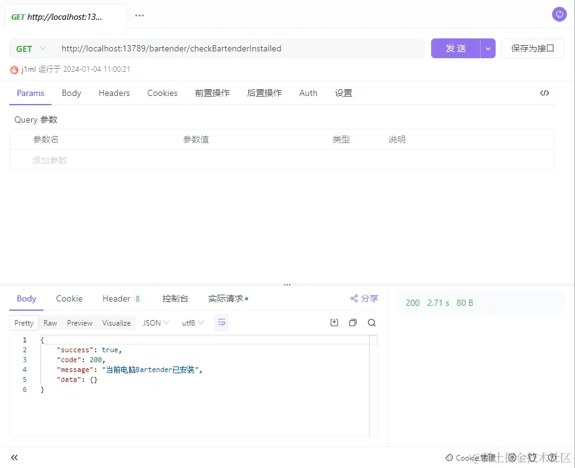Click the 80 B response size
The width and height of the screenshot is (575, 468).
465,303
